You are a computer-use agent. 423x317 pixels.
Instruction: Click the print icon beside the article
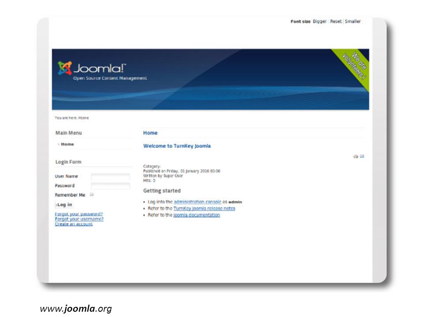coord(356,156)
